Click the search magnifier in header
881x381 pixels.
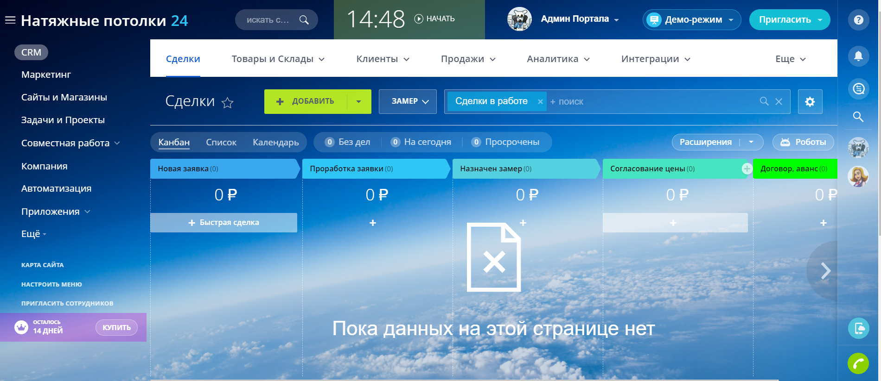tap(304, 20)
